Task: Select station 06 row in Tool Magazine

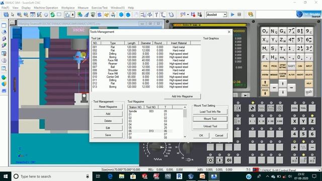Action: pos(150,131)
